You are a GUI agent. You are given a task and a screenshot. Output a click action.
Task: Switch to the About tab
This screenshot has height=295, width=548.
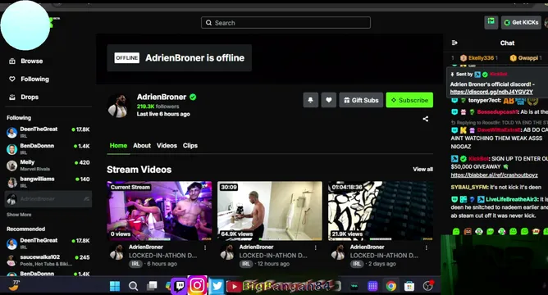[142, 146]
